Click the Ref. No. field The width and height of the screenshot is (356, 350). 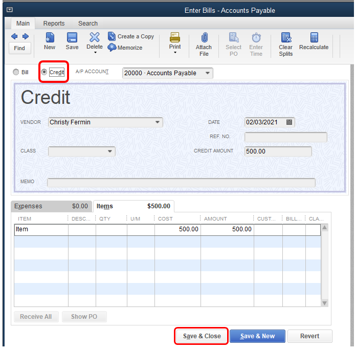coord(286,137)
